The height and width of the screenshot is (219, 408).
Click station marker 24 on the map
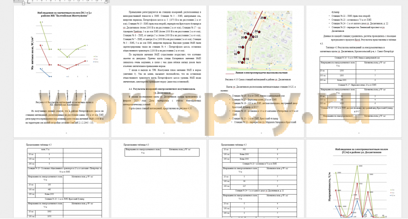click(259, 32)
